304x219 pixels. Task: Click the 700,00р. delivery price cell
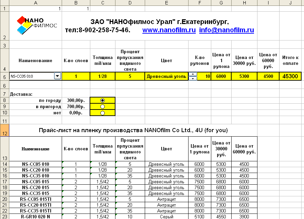pyautogui.click(x=76, y=107)
